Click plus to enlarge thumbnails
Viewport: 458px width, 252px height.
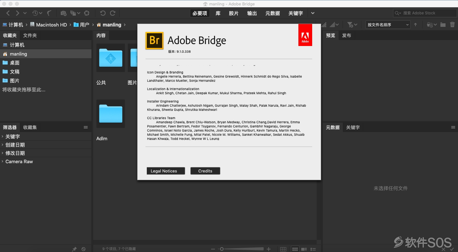[269, 249]
